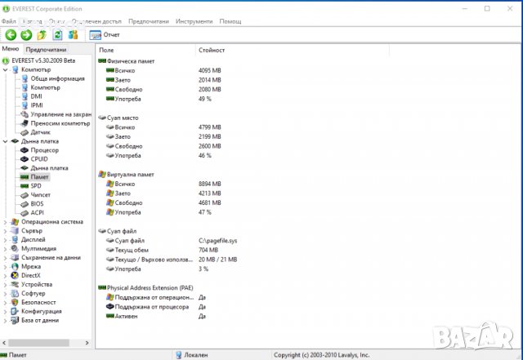Click the users icon in toolbar
This screenshot has height=360, width=523.
tap(74, 35)
